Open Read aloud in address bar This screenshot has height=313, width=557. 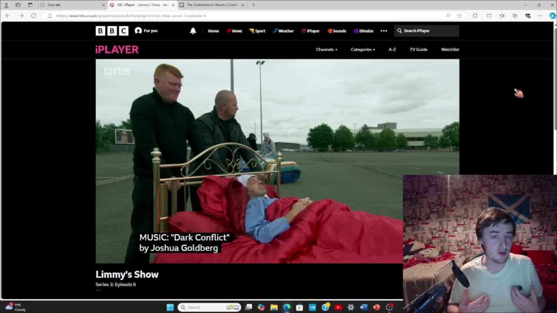pyautogui.click(x=448, y=16)
